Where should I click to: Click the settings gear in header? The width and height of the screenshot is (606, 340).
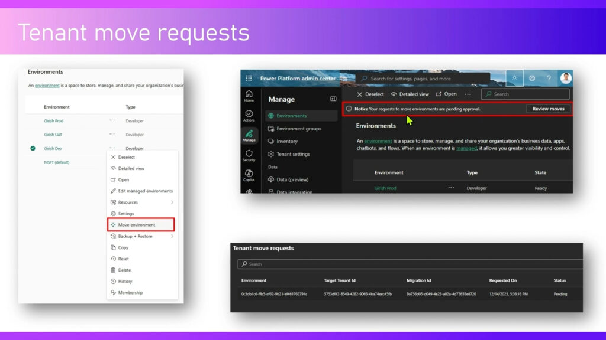tap(532, 78)
